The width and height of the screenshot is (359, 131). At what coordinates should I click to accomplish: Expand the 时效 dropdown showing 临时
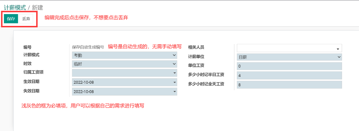(x=124, y=64)
